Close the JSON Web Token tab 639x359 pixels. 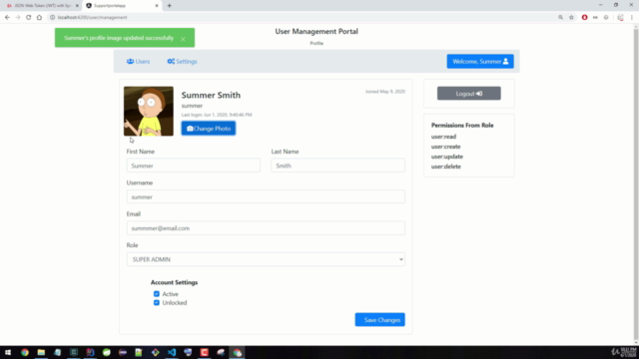[77, 6]
